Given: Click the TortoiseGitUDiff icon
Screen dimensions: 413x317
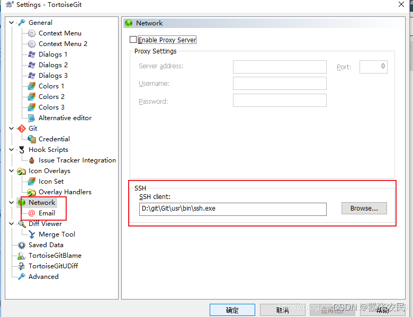Looking at the screenshot, I should [x=21, y=266].
